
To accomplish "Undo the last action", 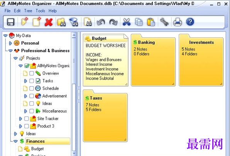I will (101, 22).
